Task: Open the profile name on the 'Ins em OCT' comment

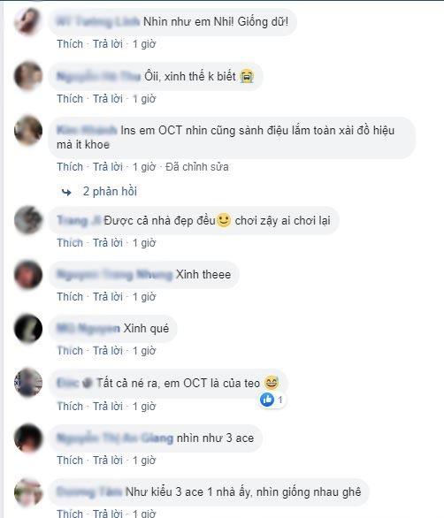Action: tap(87, 130)
